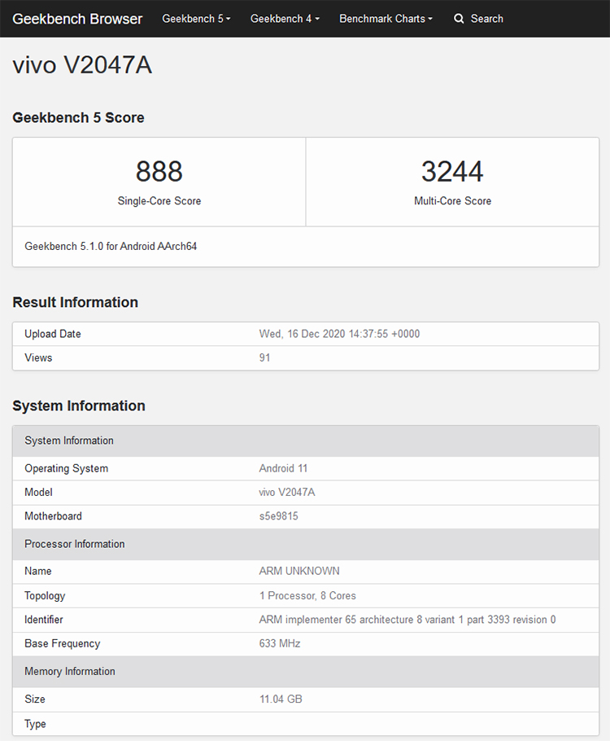Expand the Geekbench 4 dropdown menu
This screenshot has height=741, width=610.
285,19
